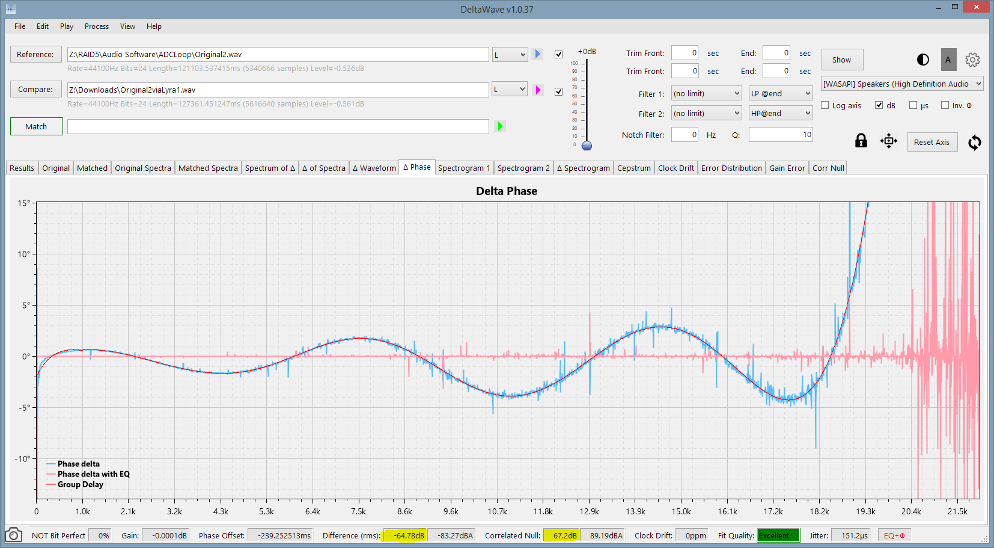Click the volume level slider handle
994x548 pixels.
(x=587, y=146)
